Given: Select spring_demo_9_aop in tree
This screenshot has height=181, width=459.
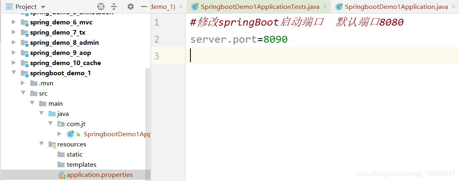Looking at the screenshot, I should pos(60,53).
